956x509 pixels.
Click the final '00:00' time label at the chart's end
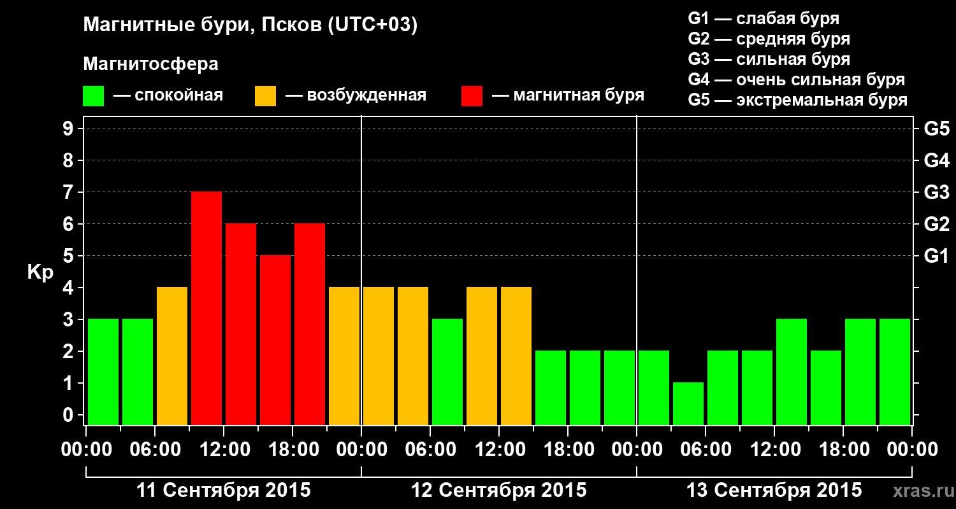tap(912, 450)
